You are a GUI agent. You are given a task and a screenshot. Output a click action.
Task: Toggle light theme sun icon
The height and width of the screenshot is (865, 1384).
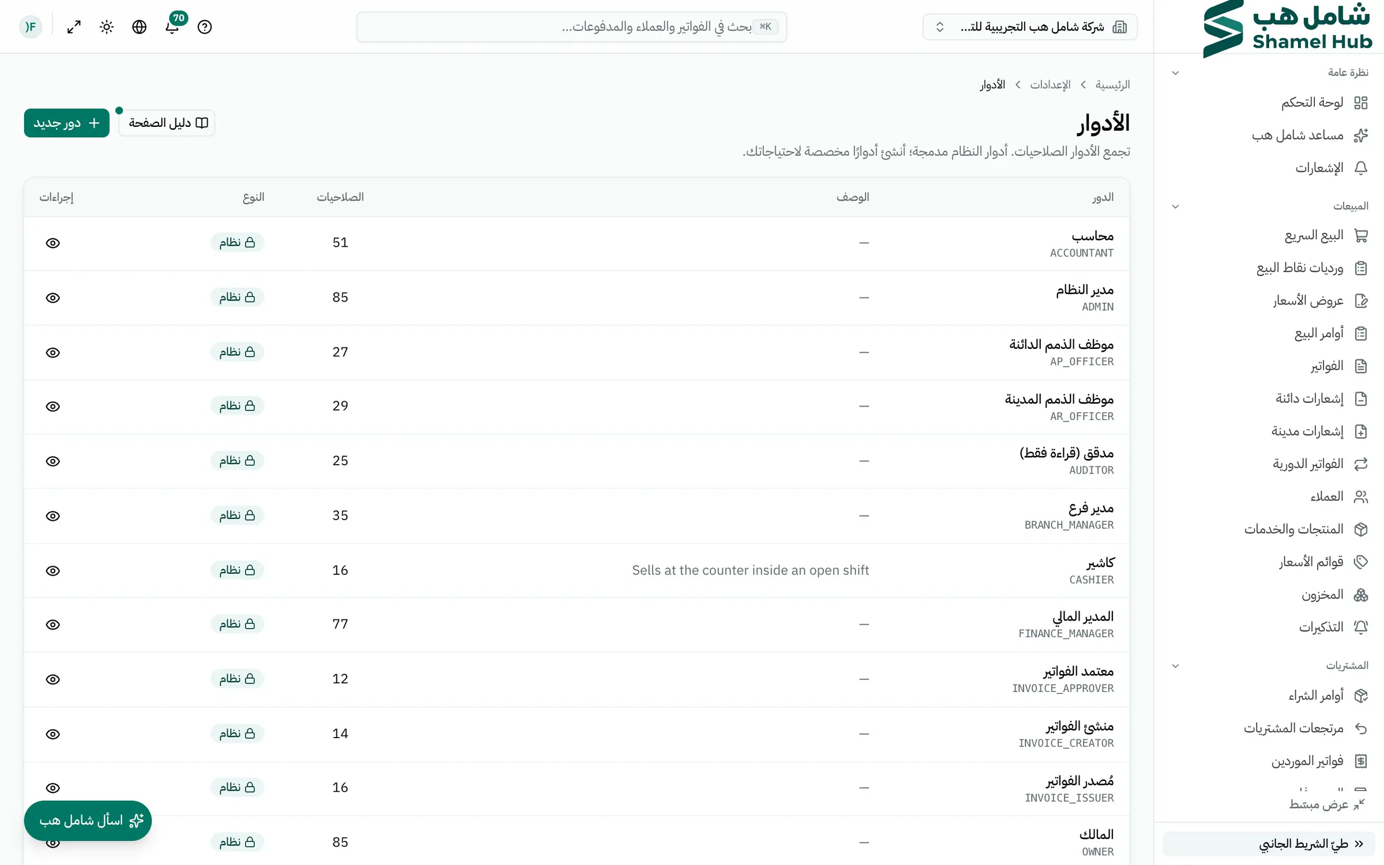(107, 27)
